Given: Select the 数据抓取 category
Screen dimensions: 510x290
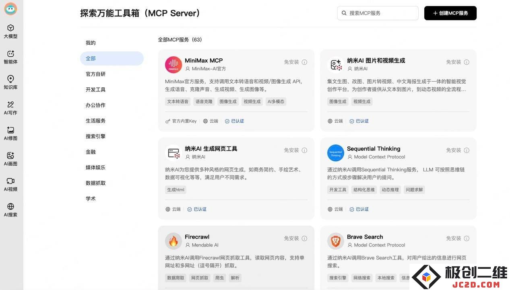Looking at the screenshot, I should click(112, 183).
